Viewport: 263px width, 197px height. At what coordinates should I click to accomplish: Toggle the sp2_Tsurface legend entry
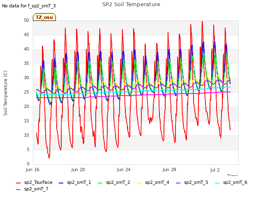pyautogui.click(x=34, y=182)
